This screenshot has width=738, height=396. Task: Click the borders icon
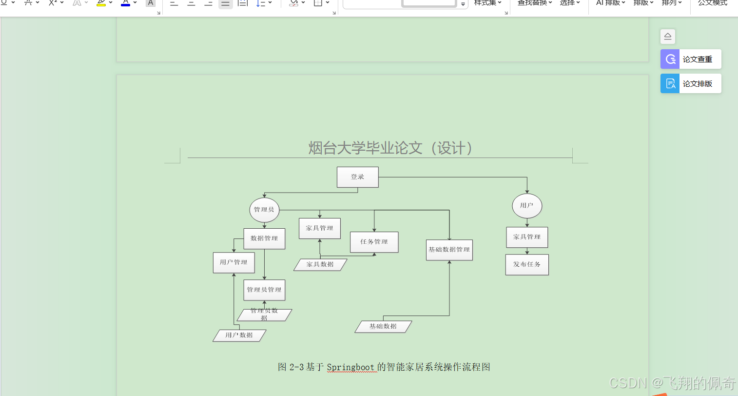318,3
